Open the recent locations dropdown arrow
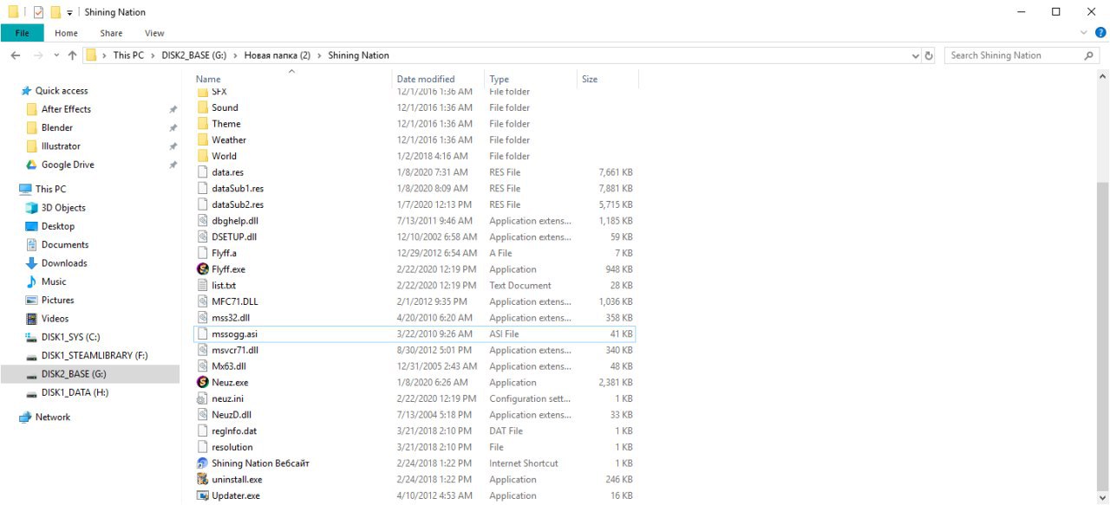 coord(56,55)
